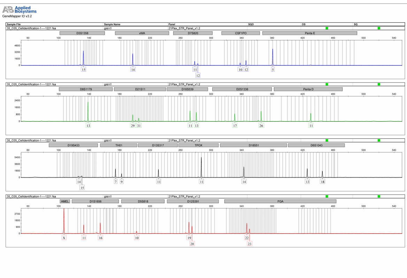Click the FGA locus header bar
The width and height of the screenshot is (407, 278).
click(x=280, y=201)
